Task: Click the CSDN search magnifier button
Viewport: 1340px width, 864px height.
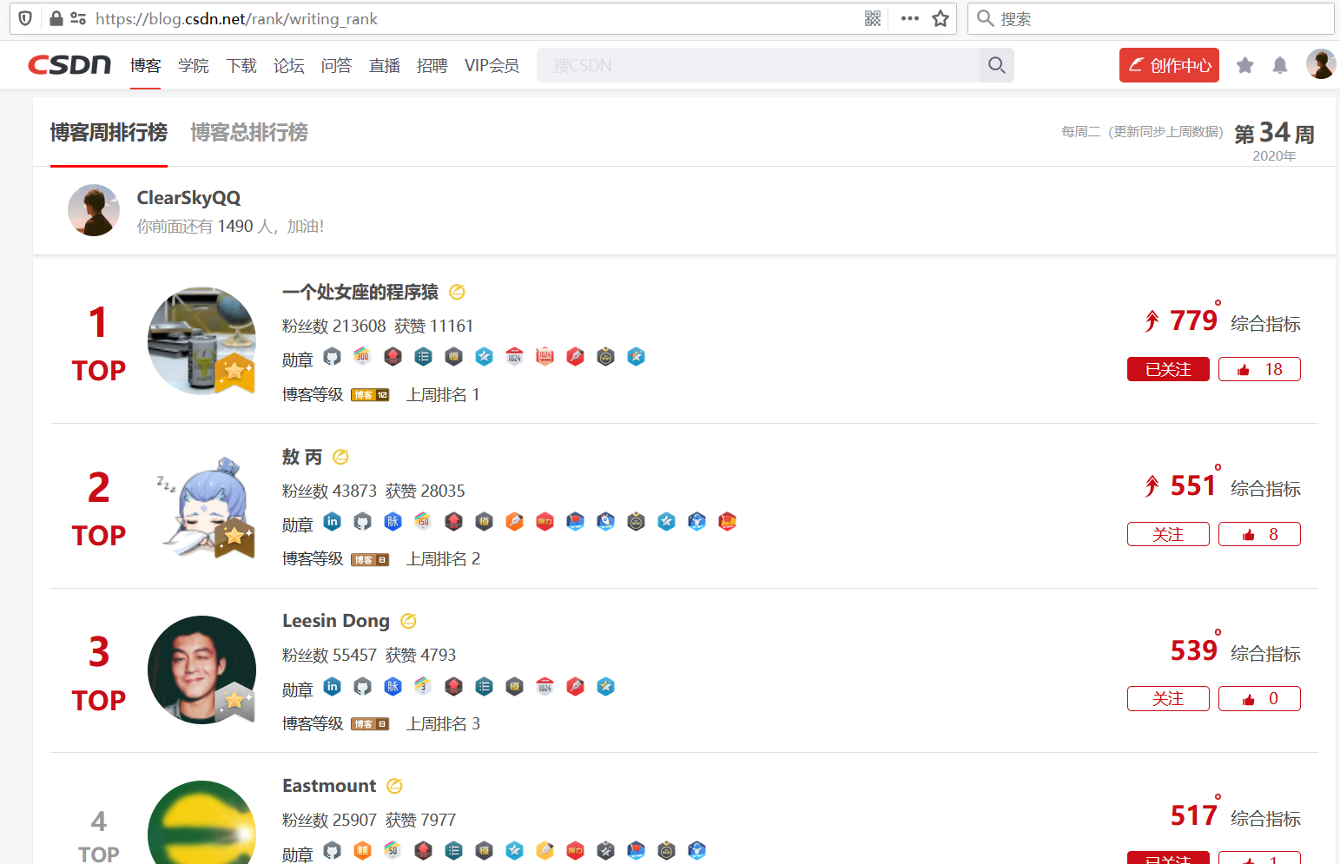Action: [x=996, y=65]
